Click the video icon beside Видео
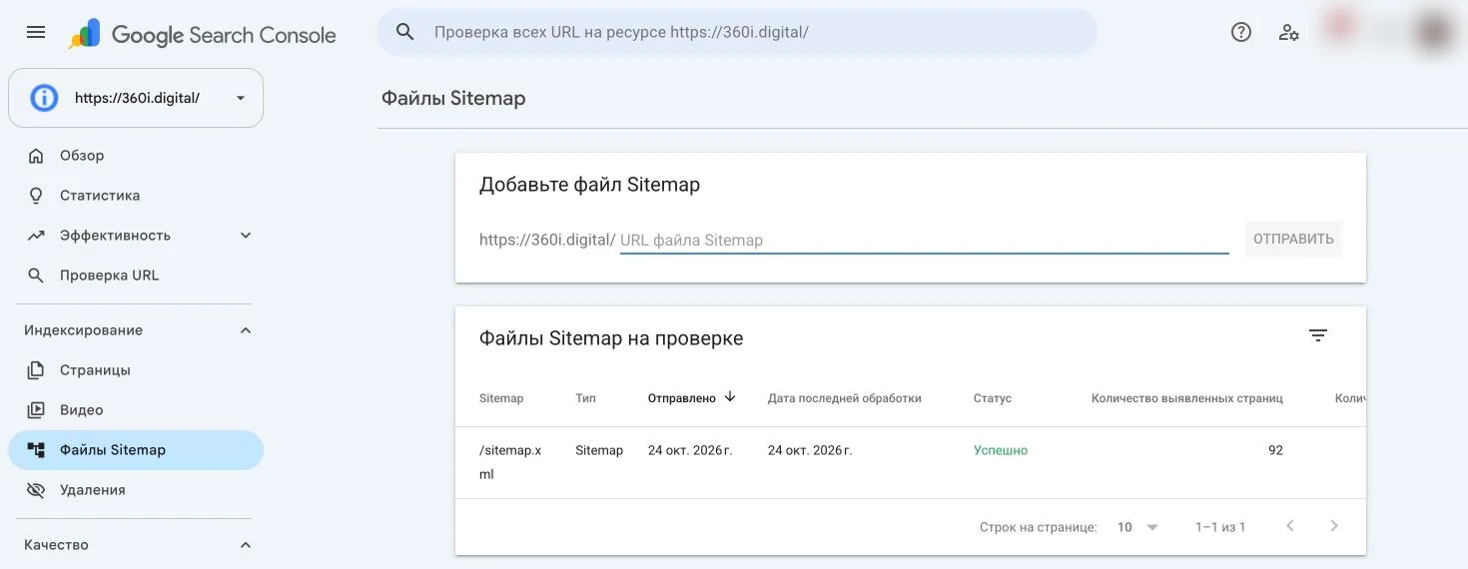 pos(36,410)
